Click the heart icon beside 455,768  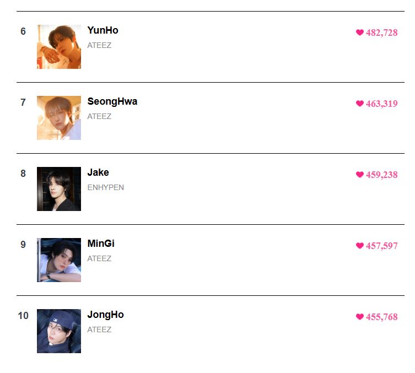360,317
